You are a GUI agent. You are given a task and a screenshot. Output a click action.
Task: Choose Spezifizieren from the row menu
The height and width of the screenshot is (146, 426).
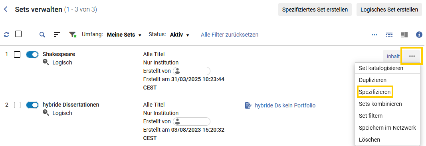tap(374, 92)
